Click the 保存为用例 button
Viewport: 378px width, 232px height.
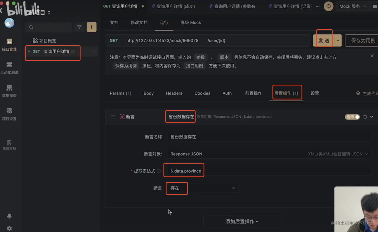click(361, 41)
